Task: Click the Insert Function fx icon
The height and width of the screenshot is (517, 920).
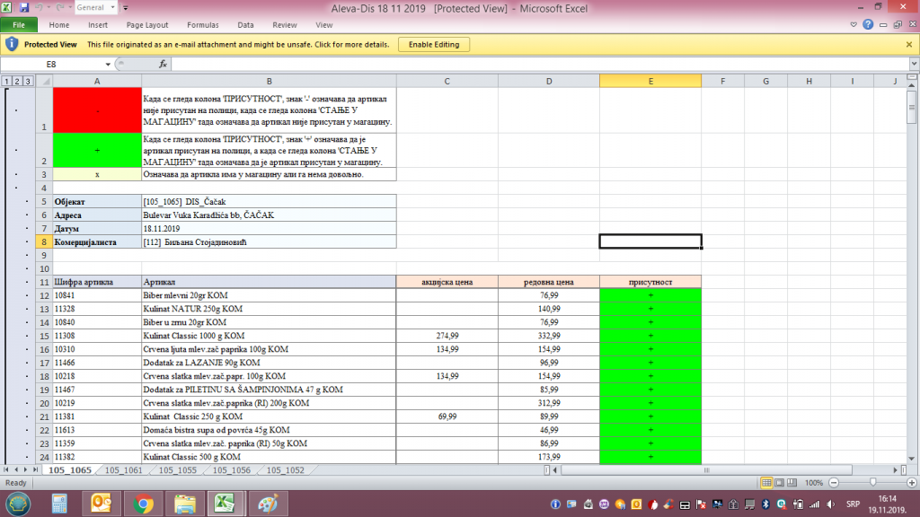Action: 163,65
